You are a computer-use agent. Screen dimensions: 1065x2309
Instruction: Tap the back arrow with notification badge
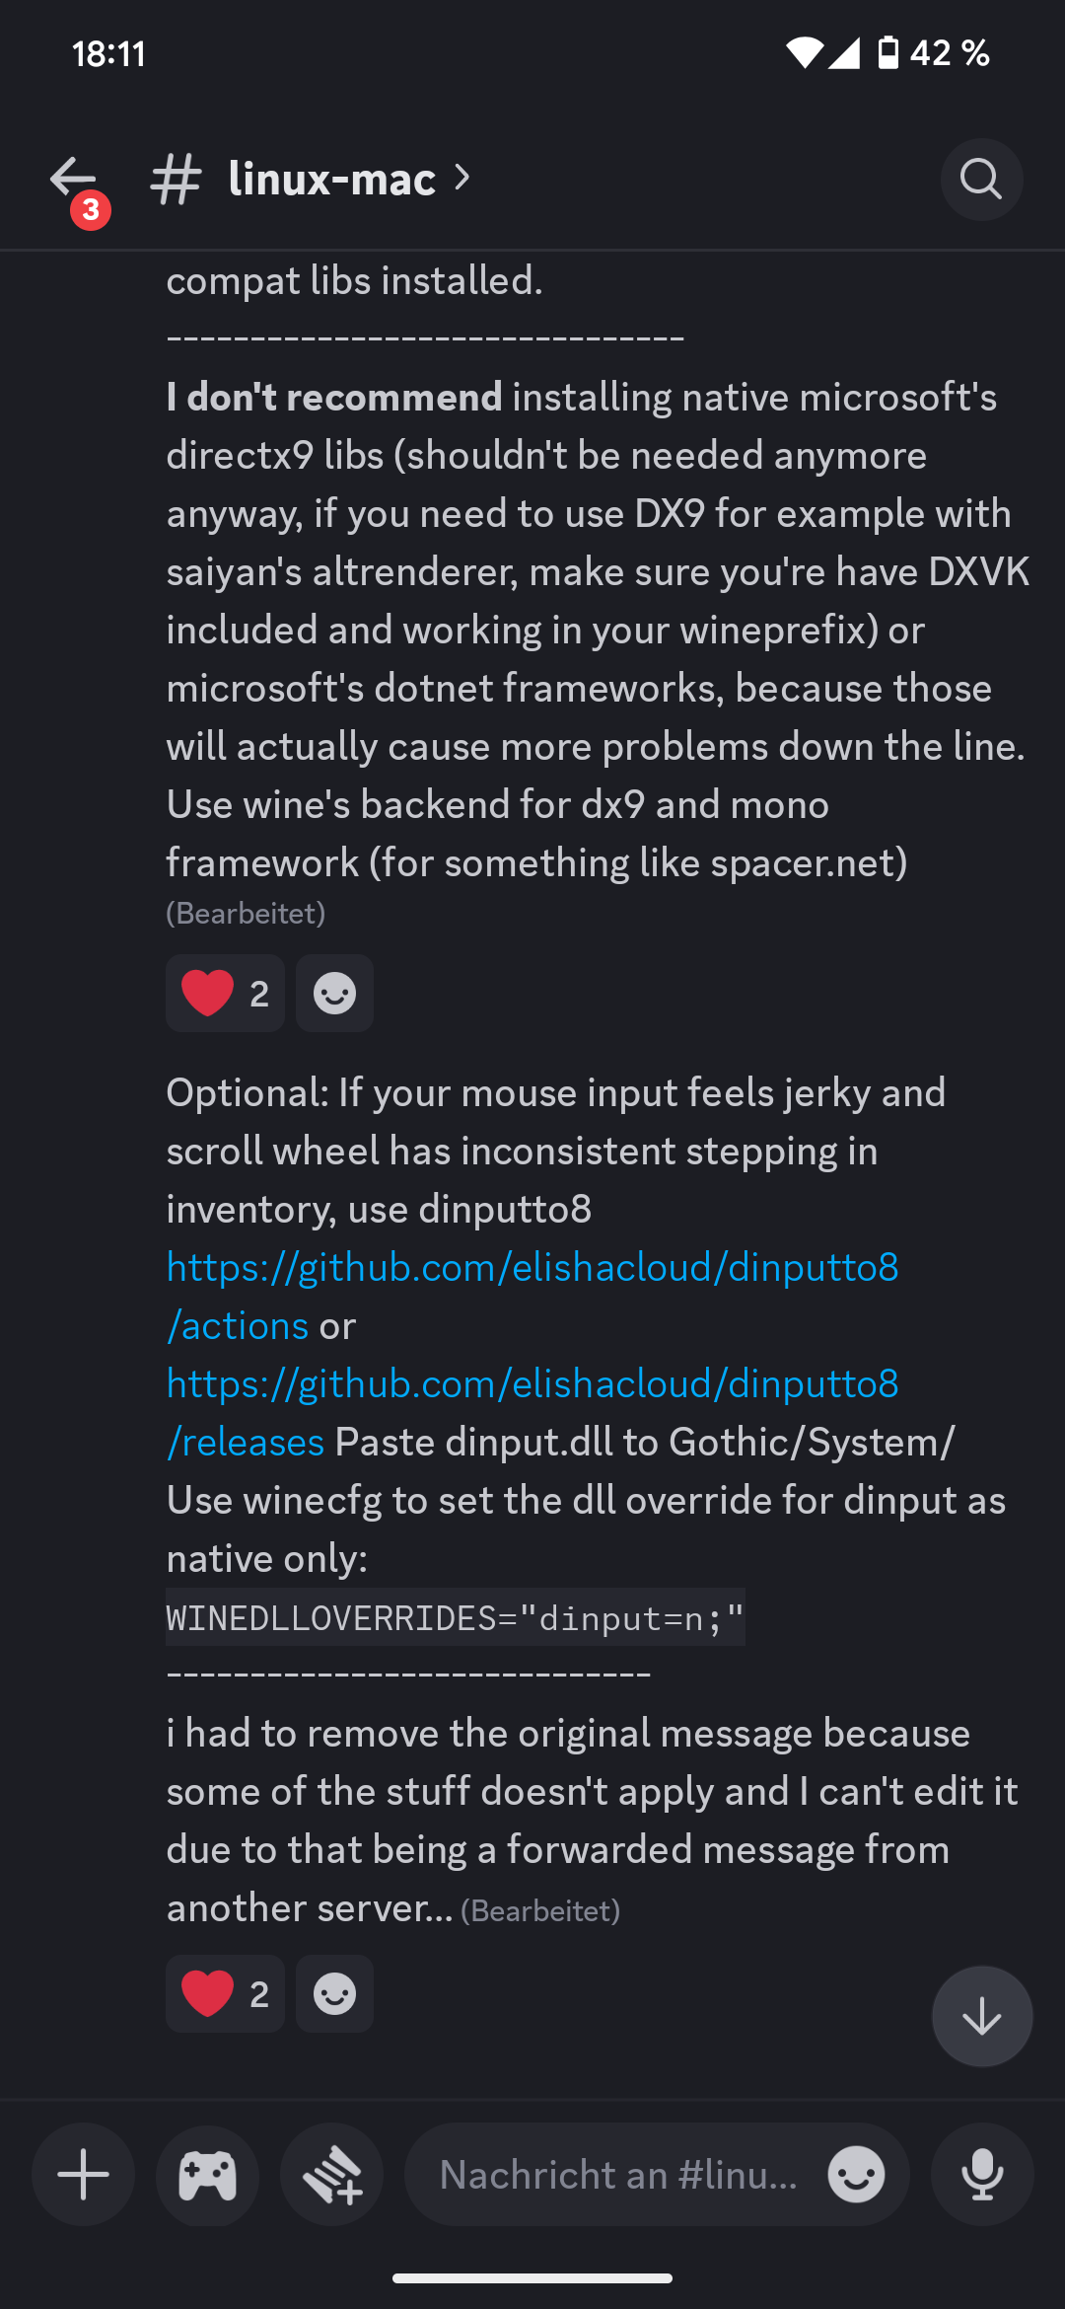point(75,181)
